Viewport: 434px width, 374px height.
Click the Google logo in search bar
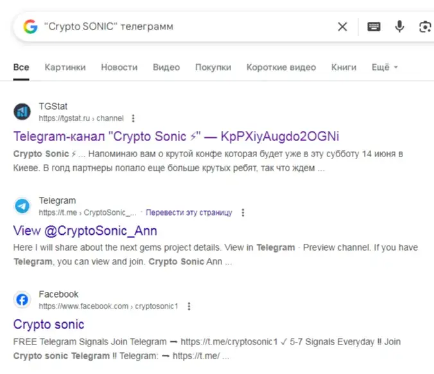coord(30,26)
